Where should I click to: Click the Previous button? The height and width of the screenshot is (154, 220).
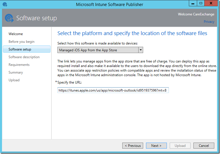point(133,146)
